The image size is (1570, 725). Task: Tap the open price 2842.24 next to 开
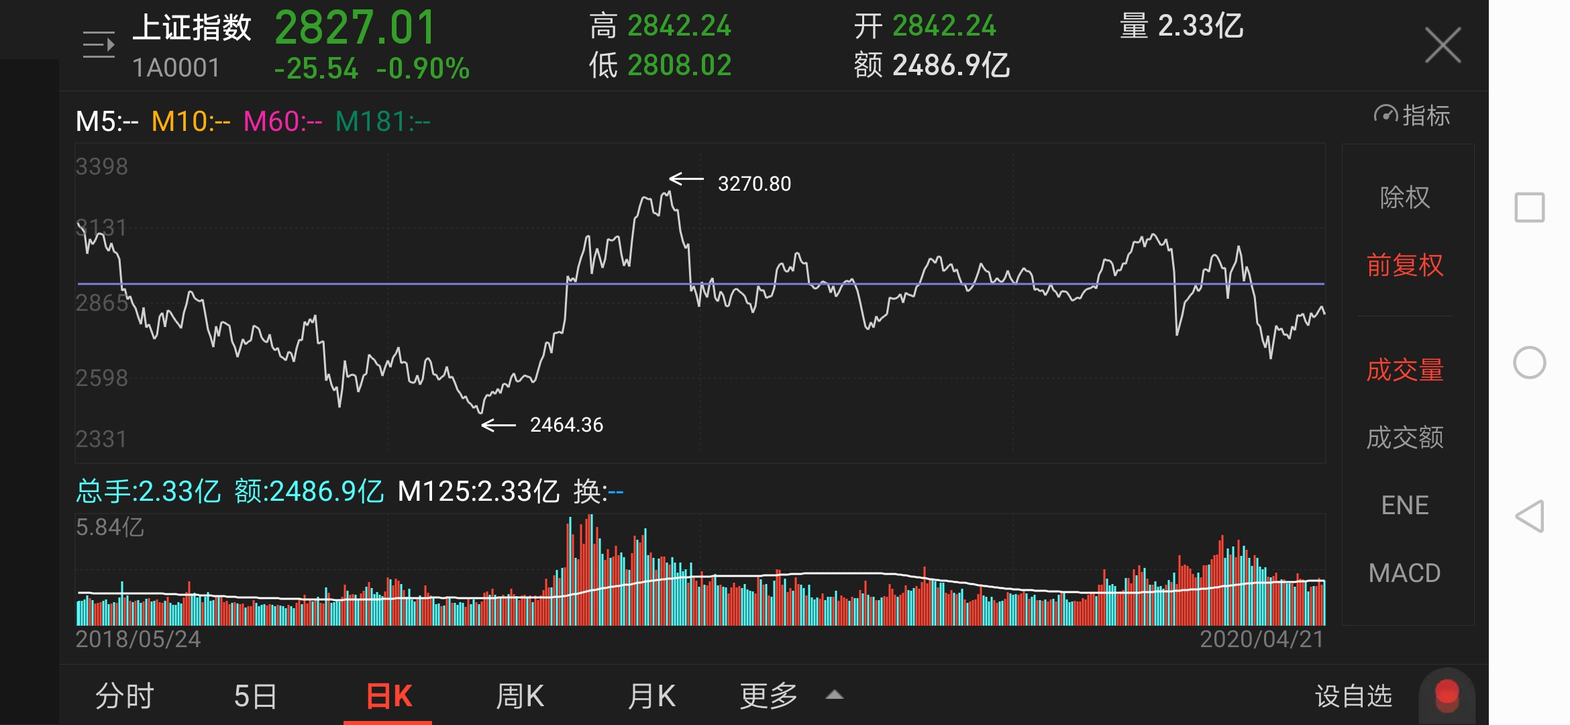click(944, 26)
